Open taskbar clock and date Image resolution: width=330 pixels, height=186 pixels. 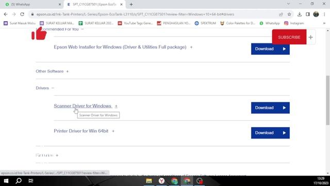321,181
